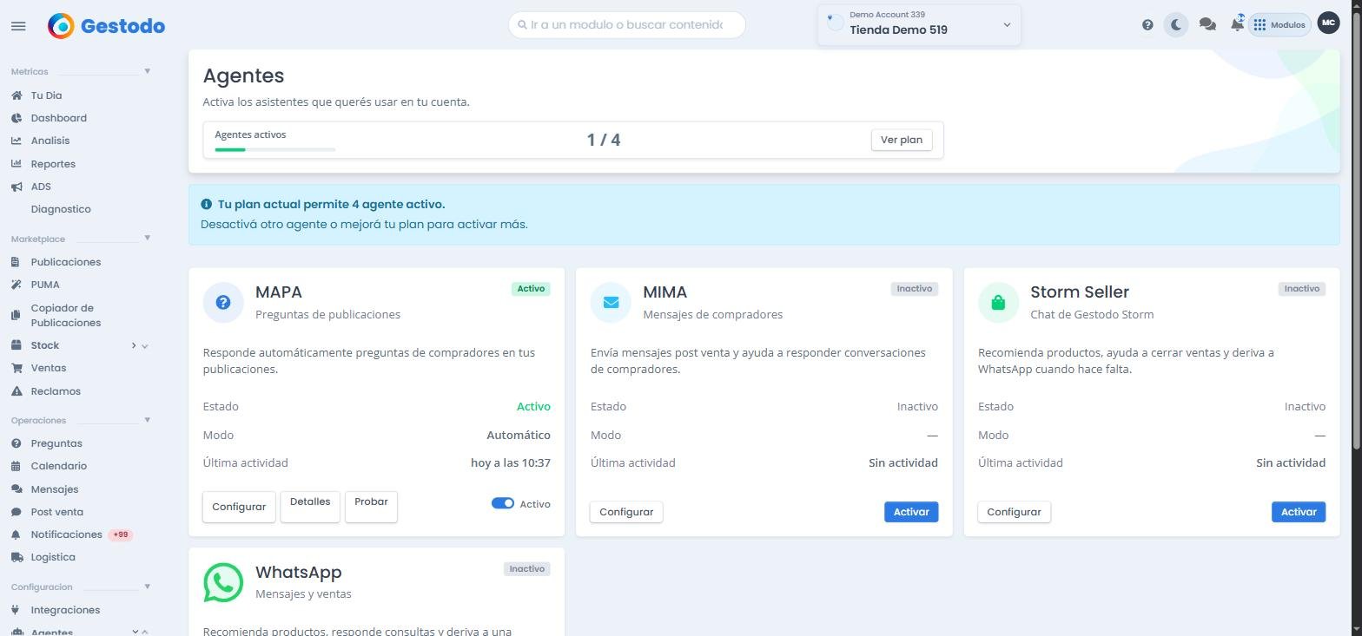
Task: Click Probar on the MAPA agent
Action: coord(371,507)
